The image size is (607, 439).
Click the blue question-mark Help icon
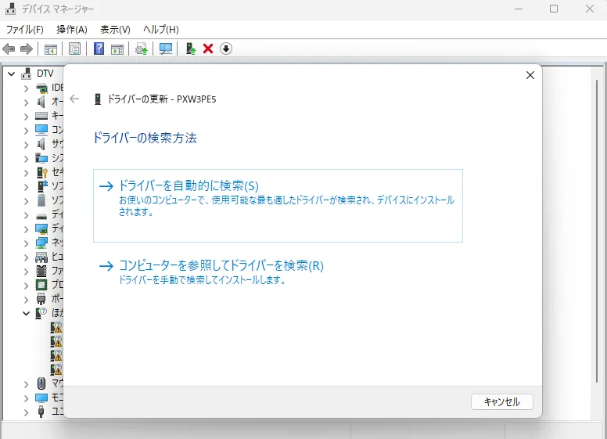(99, 49)
